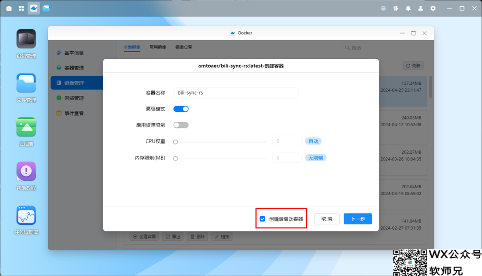Image resolution: width=482 pixels, height=276 pixels.
Task: Launch the Cloud Album app icon
Action: [26, 128]
